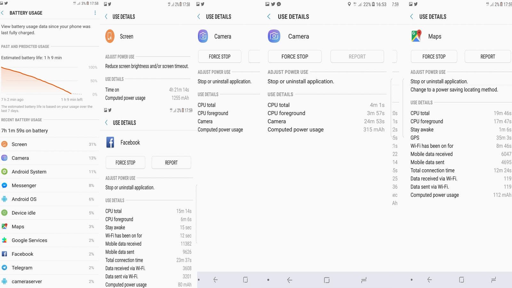The width and height of the screenshot is (512, 288).
Task: Select the small Facebook icon in usage list
Action: tap(4, 254)
